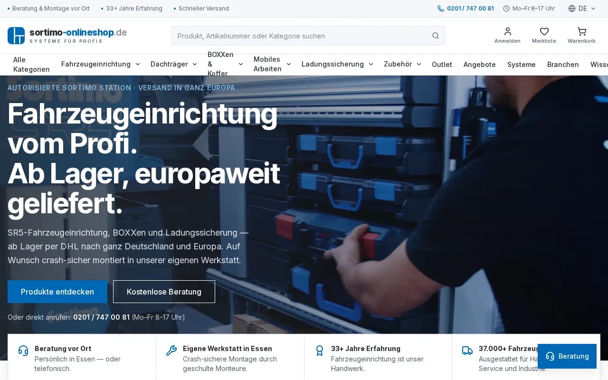608x380 pixels.
Task: Click the Kostenlose Beratung button
Action: (x=164, y=292)
